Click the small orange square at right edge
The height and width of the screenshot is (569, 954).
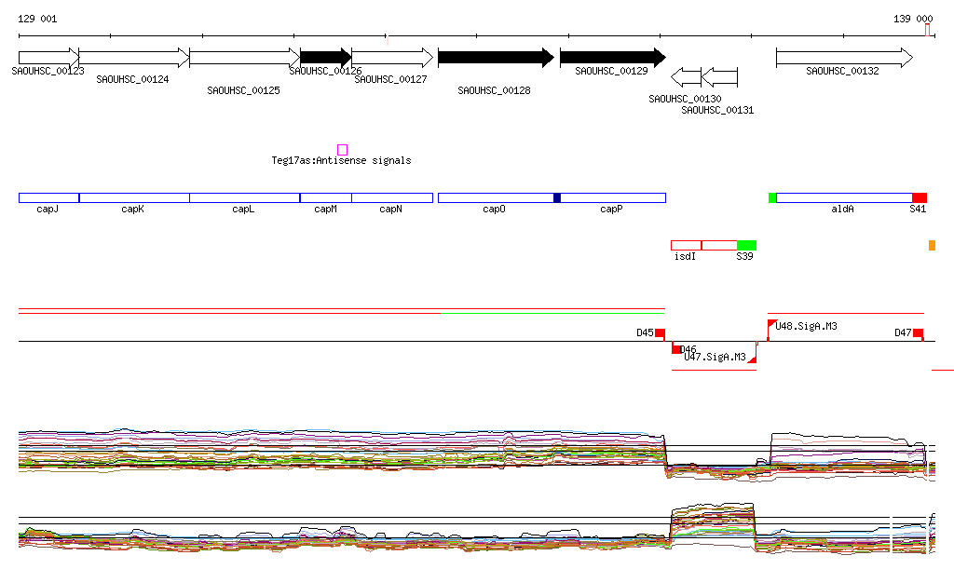click(932, 245)
